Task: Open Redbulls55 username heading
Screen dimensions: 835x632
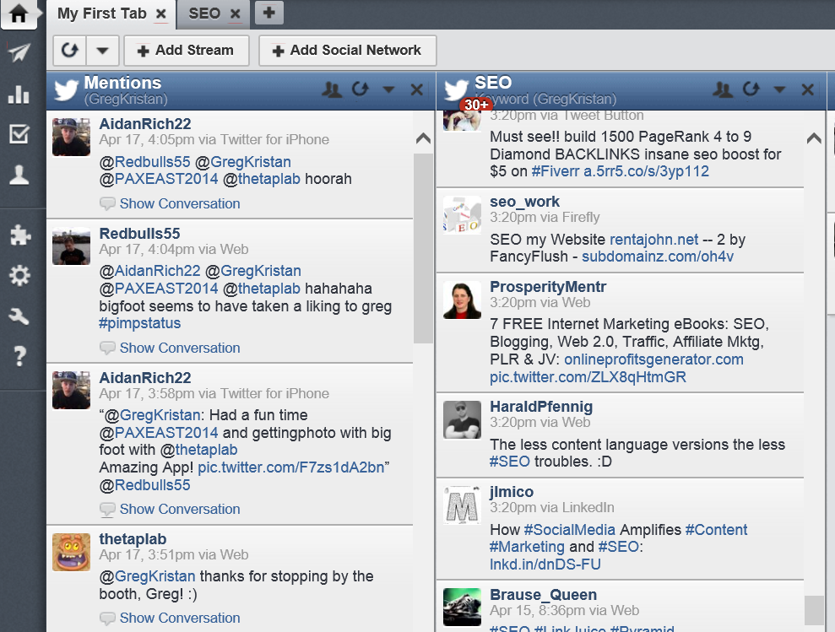Action: 139,233
